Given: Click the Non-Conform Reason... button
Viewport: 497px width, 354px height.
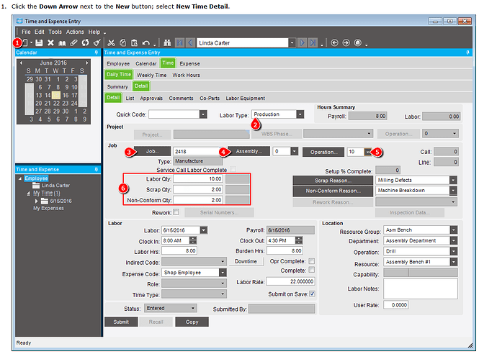Looking at the screenshot, I should [333, 191].
